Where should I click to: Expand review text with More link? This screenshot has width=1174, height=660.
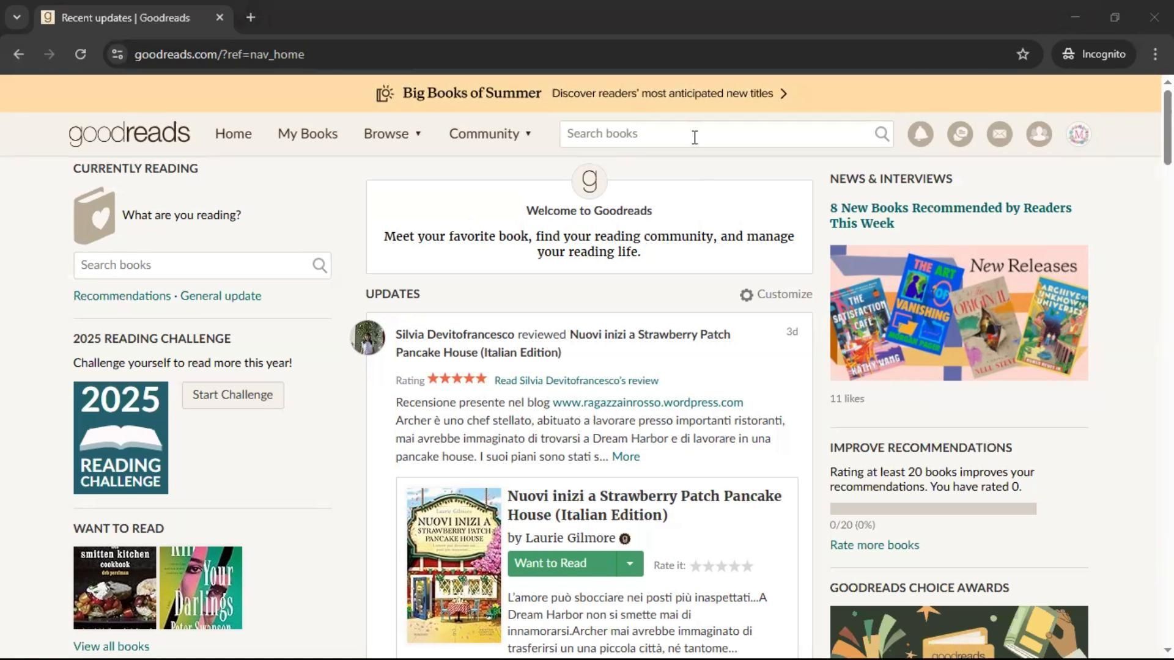(x=626, y=457)
